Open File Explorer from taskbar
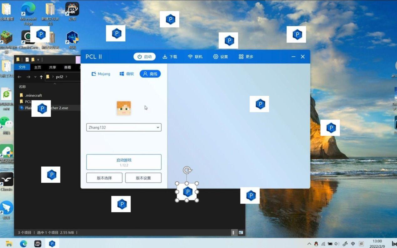397x248 pixels. pyautogui.click(x=9, y=243)
